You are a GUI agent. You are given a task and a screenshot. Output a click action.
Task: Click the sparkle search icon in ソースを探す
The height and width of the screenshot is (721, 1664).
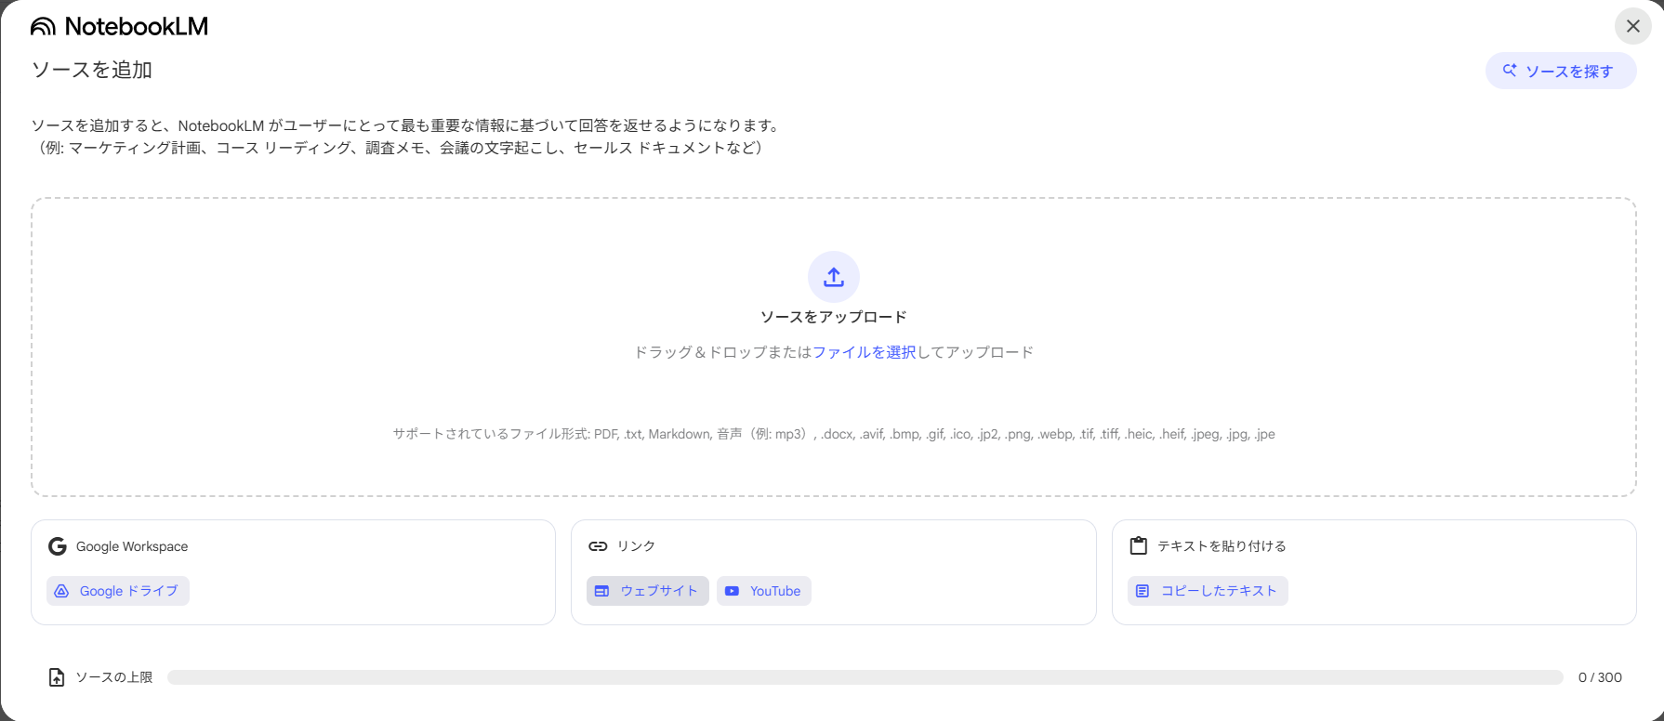click(1510, 71)
